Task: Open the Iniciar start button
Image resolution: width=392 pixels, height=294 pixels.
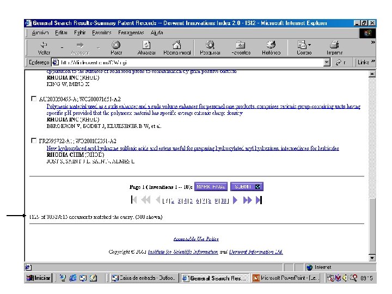Action: pyautogui.click(x=38, y=278)
